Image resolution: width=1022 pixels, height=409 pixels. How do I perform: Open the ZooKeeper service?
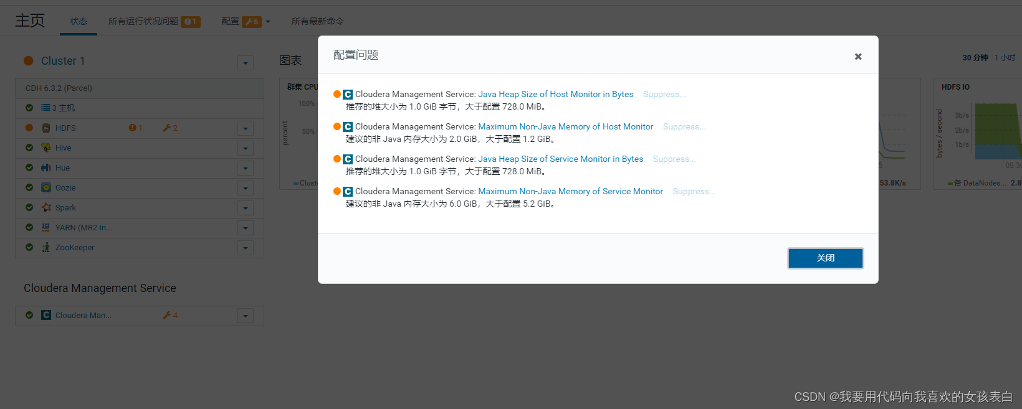tap(75, 248)
